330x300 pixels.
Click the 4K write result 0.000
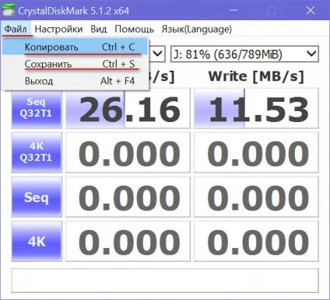click(256, 241)
